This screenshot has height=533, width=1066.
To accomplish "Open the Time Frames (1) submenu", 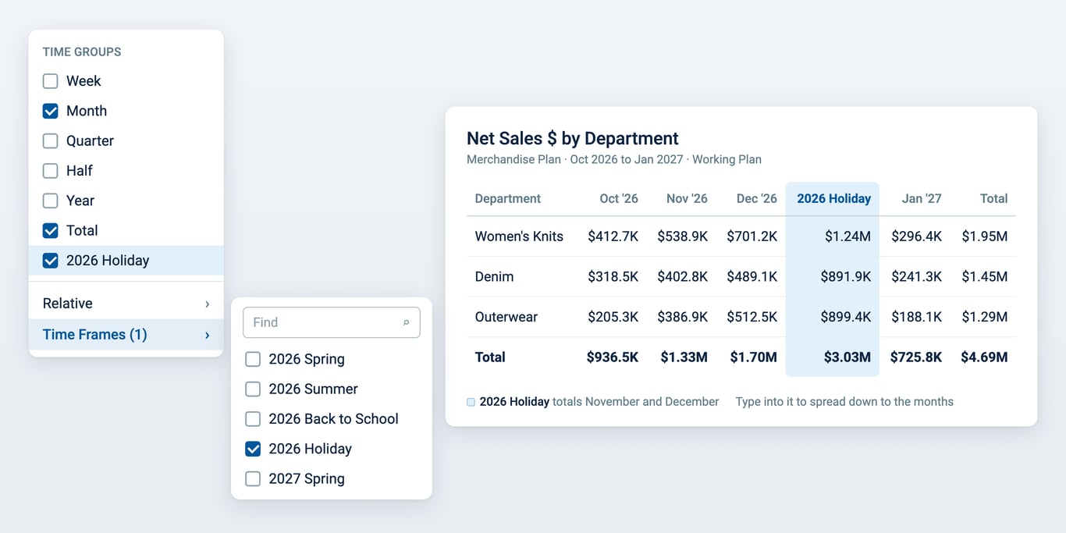I will pos(126,335).
